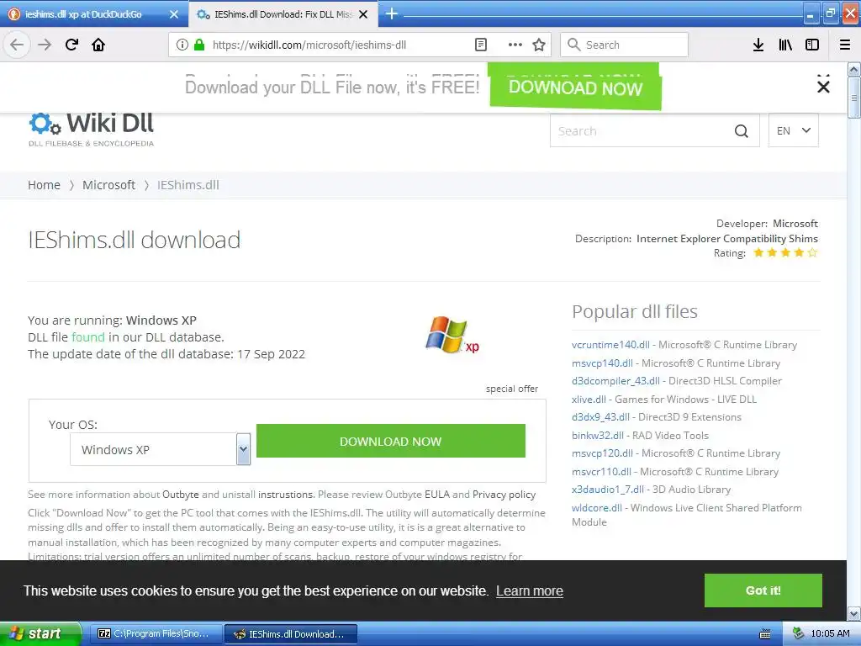Open the uninstall instrustions link
This screenshot has height=646, width=861.
point(286,495)
